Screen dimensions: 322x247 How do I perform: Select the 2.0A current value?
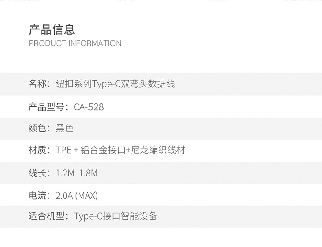tap(64, 196)
